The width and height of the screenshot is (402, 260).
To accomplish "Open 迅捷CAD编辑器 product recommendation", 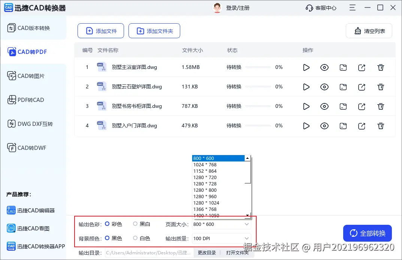I will (x=30, y=211).
